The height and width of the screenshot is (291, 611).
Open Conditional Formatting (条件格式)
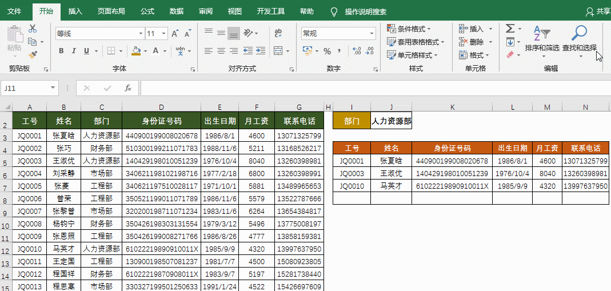(x=409, y=29)
